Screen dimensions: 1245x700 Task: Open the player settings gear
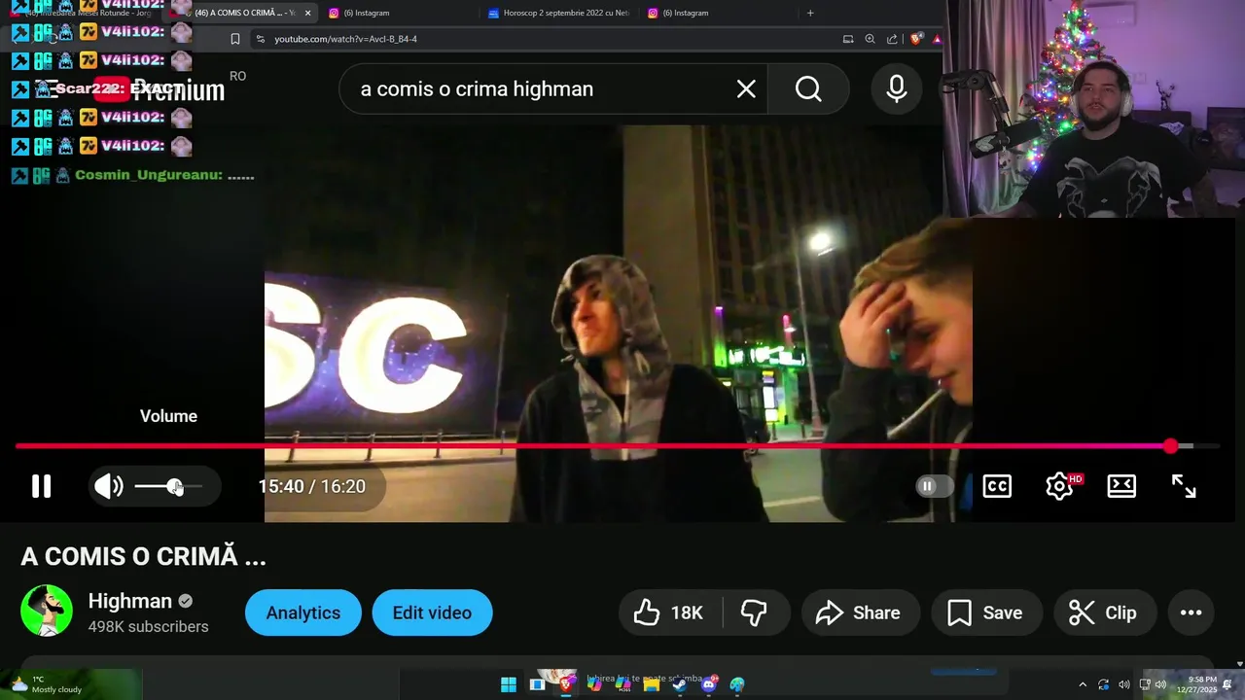tap(1059, 486)
